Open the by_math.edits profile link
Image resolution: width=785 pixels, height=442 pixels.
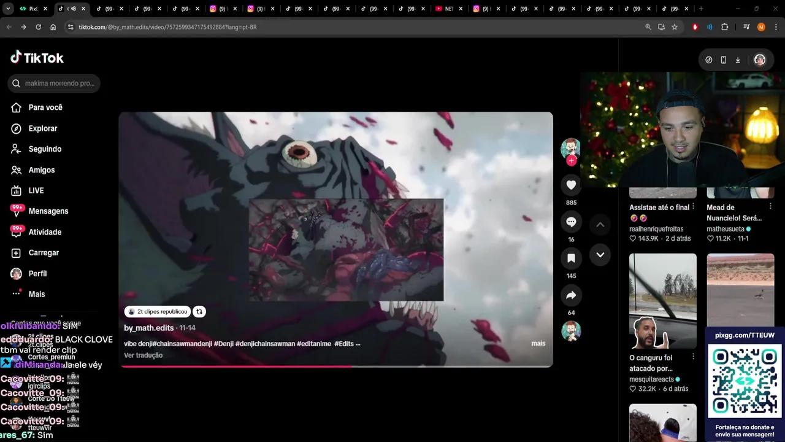(x=149, y=328)
